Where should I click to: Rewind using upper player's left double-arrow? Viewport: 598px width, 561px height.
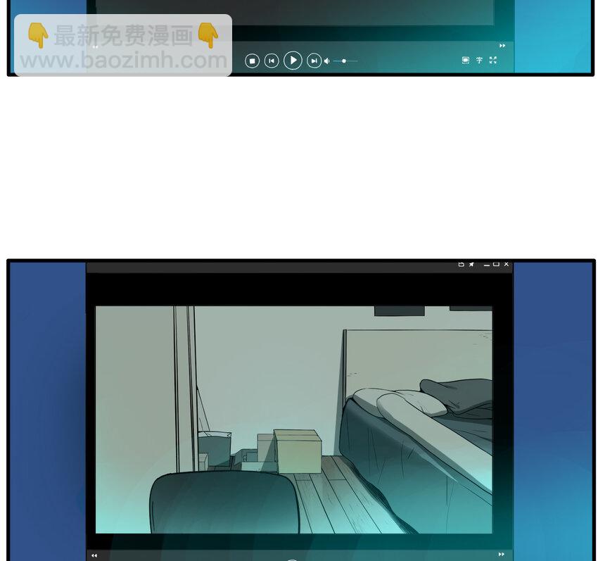[x=95, y=46]
